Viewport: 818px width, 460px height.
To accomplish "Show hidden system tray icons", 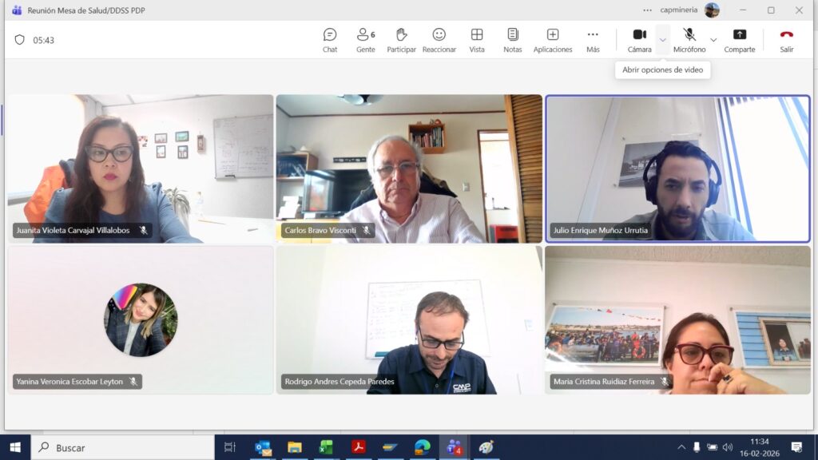I will pyautogui.click(x=681, y=447).
